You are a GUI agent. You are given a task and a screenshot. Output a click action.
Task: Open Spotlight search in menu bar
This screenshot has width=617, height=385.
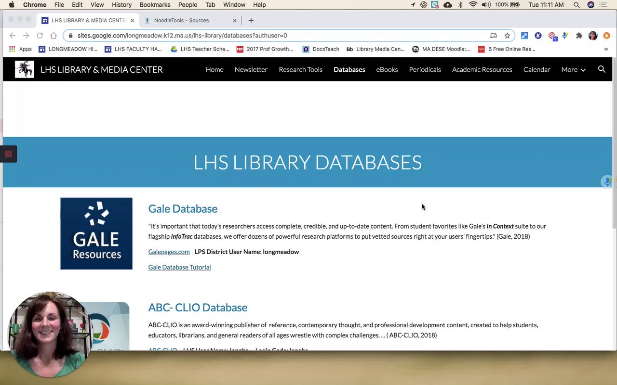pyautogui.click(x=577, y=5)
